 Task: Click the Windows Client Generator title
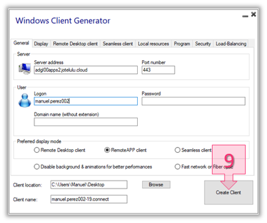coord(63,20)
